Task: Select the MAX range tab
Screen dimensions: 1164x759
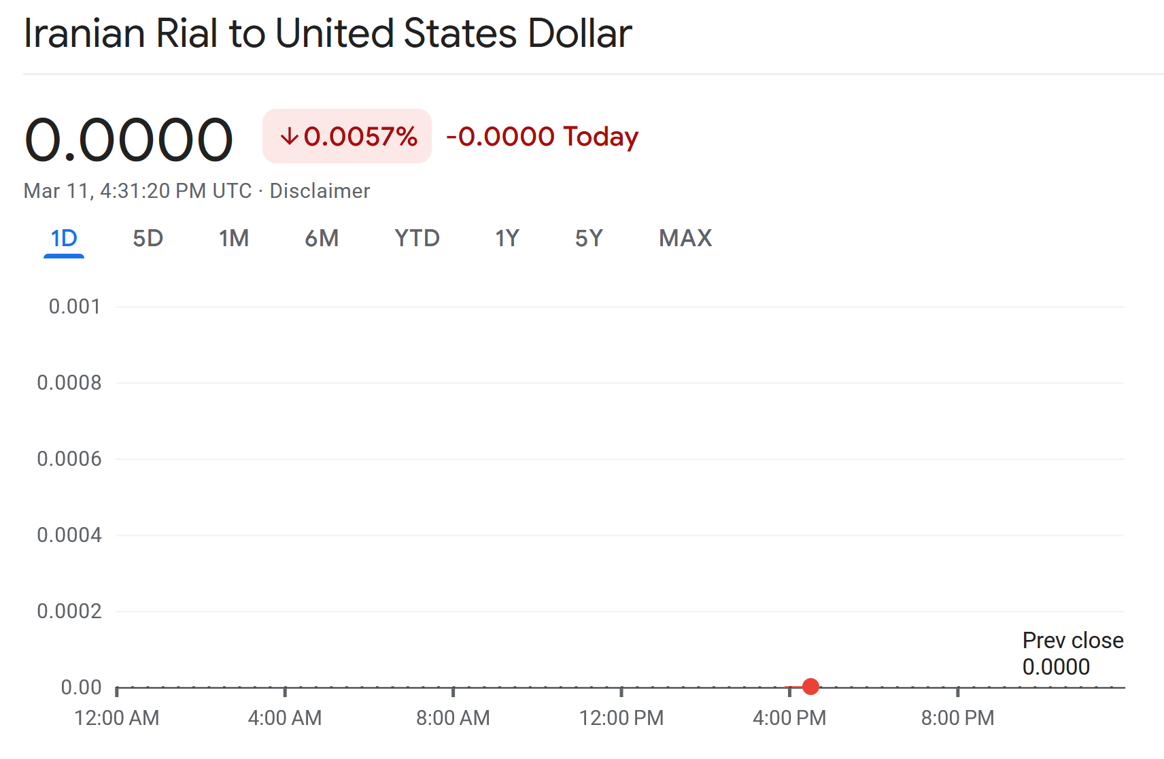Action: click(685, 239)
